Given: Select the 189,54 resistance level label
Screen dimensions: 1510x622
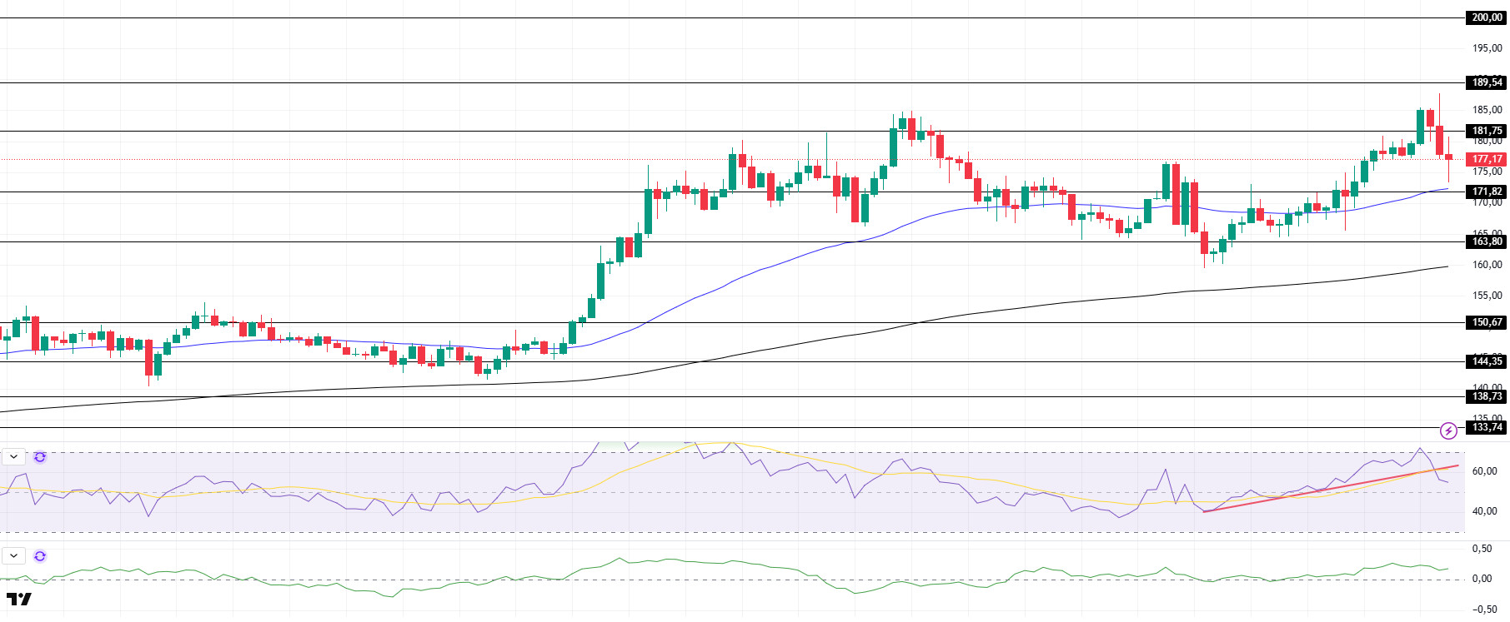Looking at the screenshot, I should pos(1486,82).
